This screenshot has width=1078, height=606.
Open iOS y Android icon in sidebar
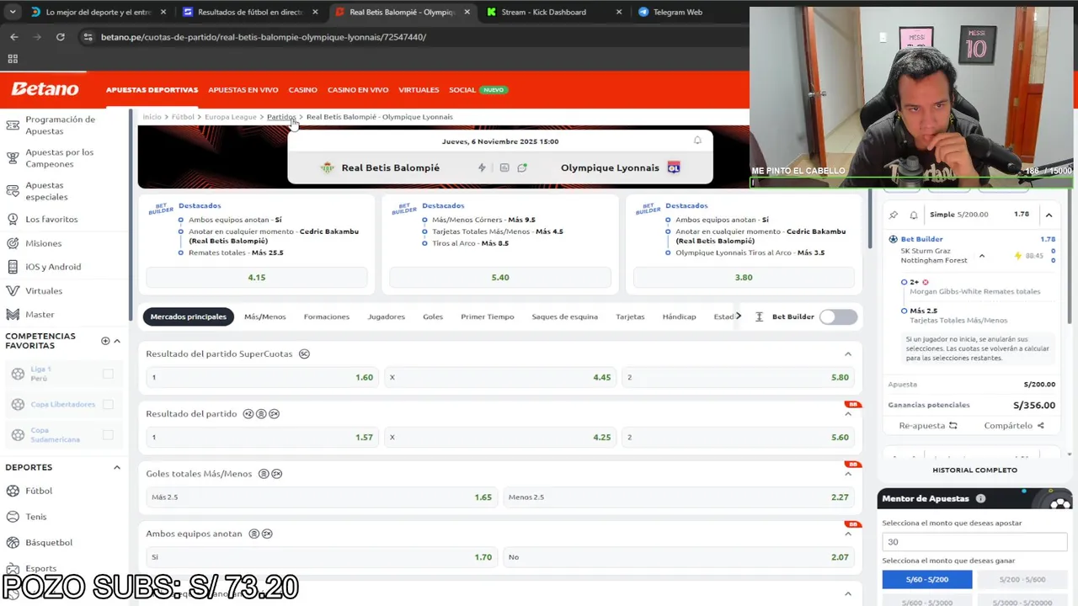[13, 267]
